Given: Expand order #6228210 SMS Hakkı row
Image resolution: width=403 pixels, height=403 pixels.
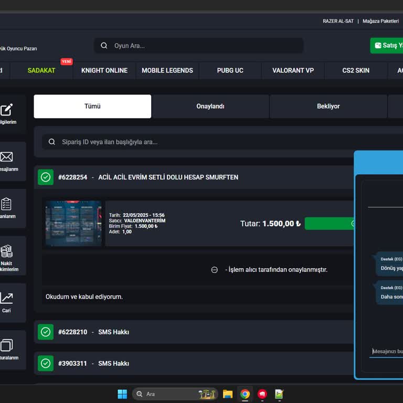Looking at the screenshot, I should point(113,332).
